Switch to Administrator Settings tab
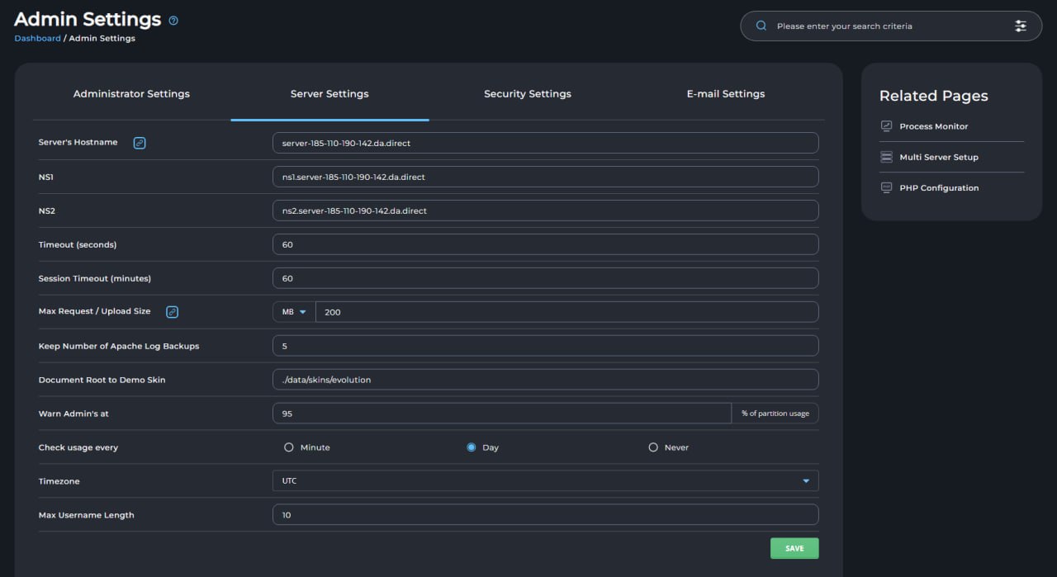Viewport: 1057px width, 577px height. (x=131, y=94)
